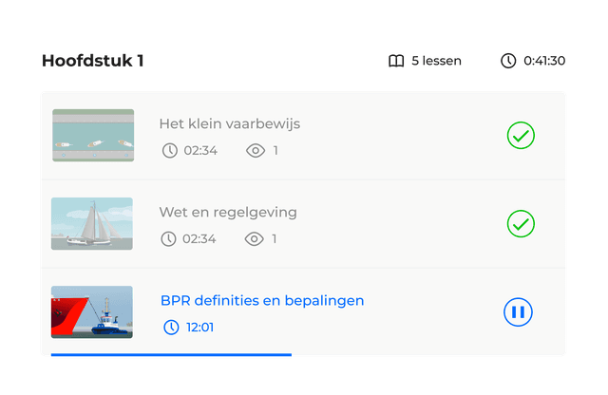Click clock icon under Wet en regelgeving
This screenshot has height=395, width=608.
point(169,238)
